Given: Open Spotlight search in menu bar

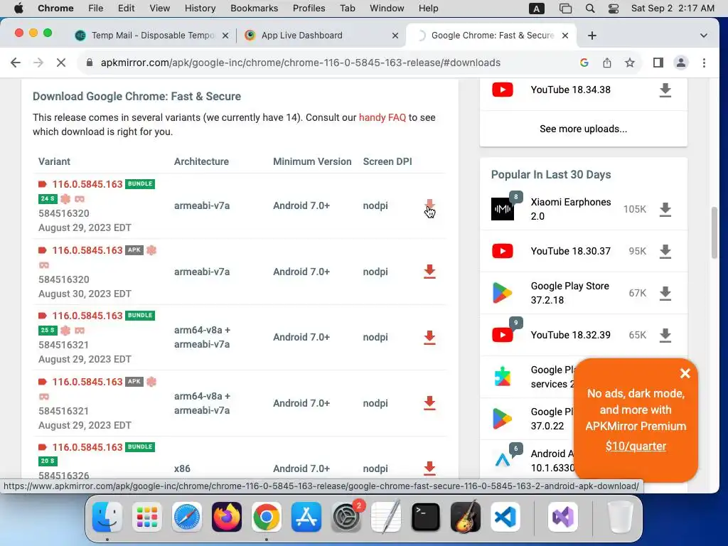Looking at the screenshot, I should [589, 9].
